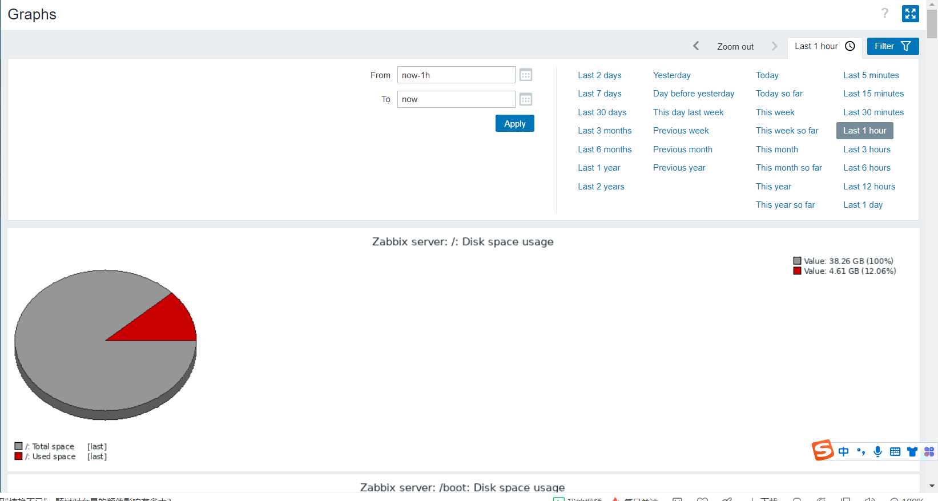The image size is (938, 501).
Task: Set range to Last 30 minutes
Action: (873, 112)
